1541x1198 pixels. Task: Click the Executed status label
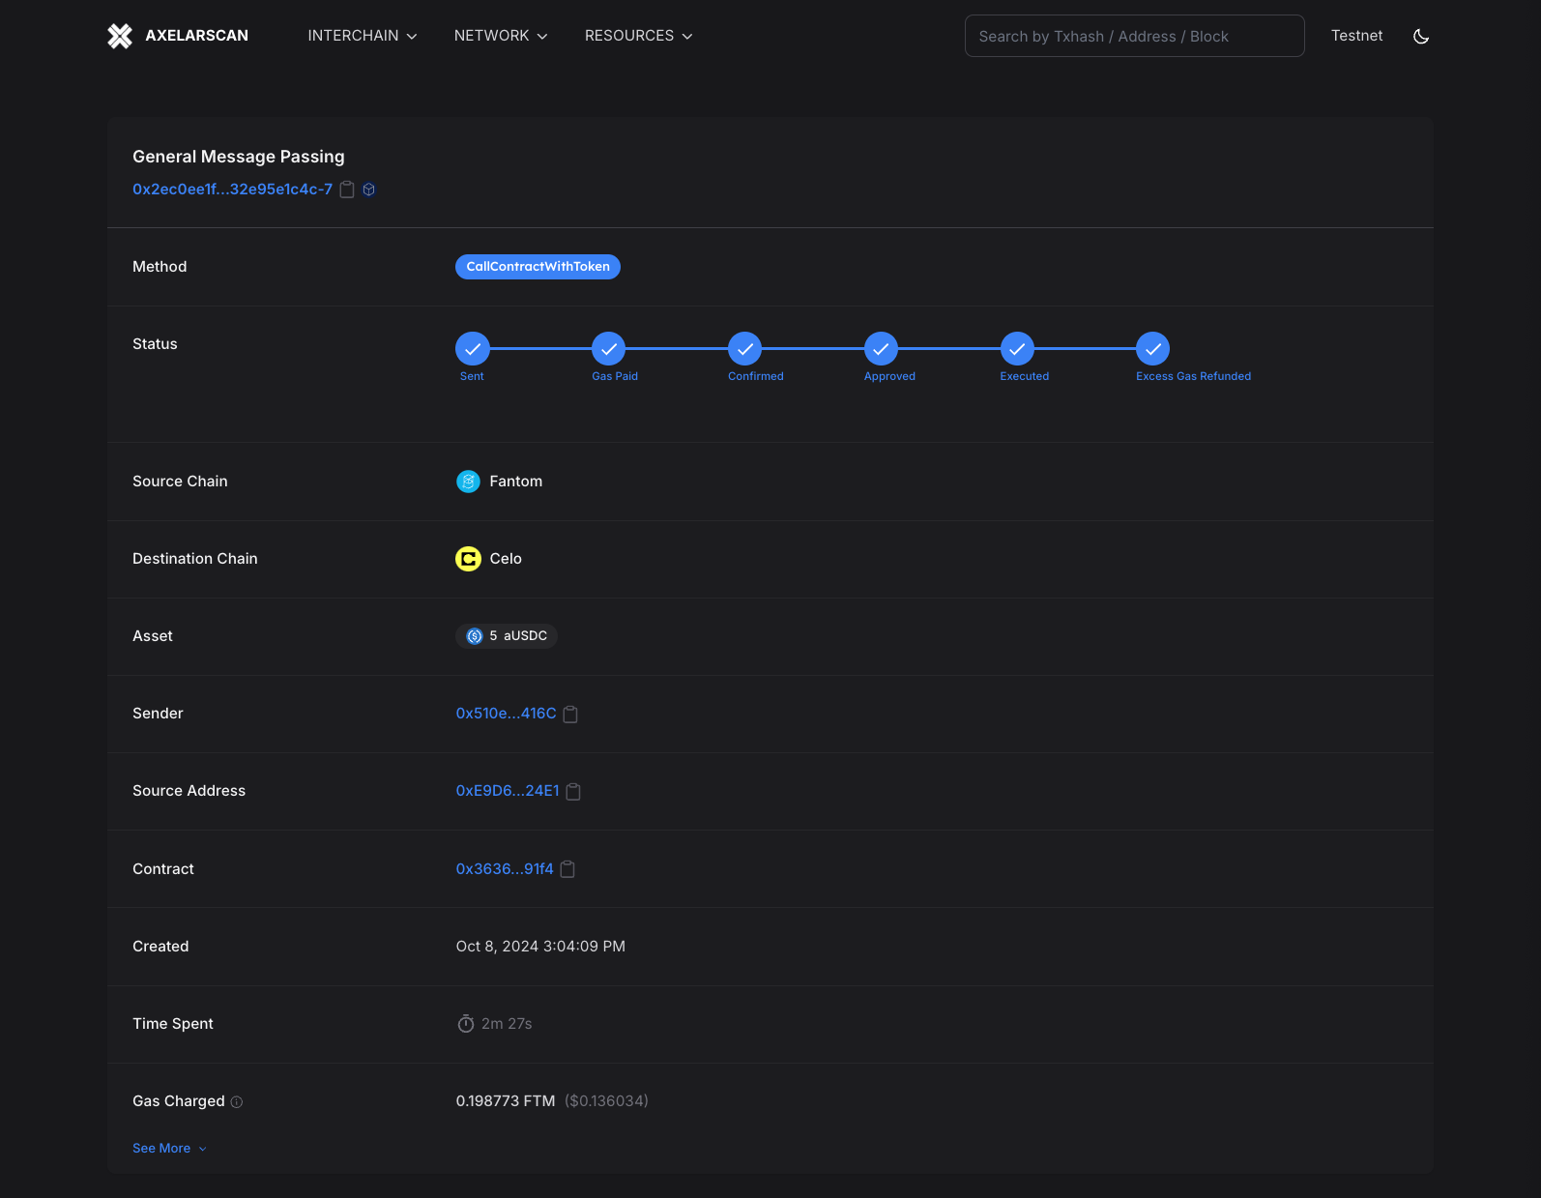point(1025,376)
